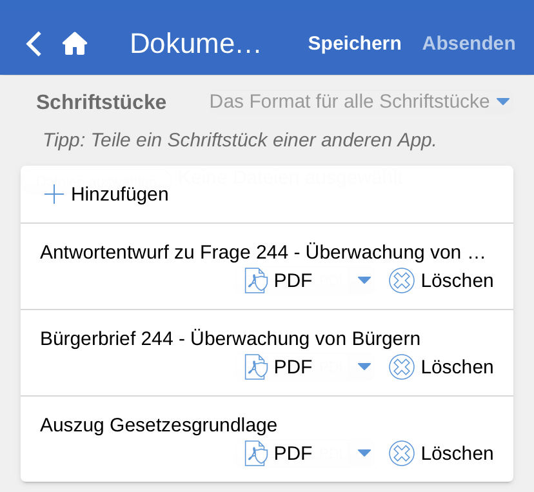Click PDF icon for Antwortentwurf zu Frage 244
Screen dimensions: 534x492
pos(256,280)
